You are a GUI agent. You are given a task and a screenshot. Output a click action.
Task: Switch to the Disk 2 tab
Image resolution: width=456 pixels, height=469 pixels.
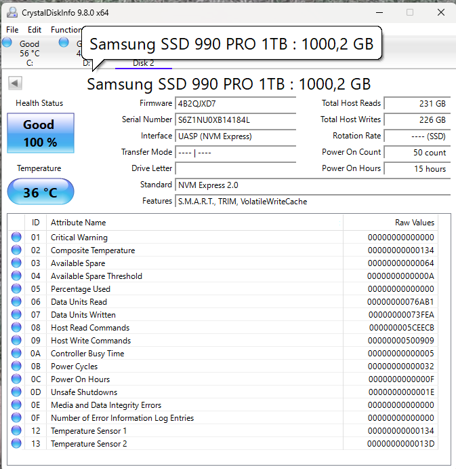(x=144, y=63)
